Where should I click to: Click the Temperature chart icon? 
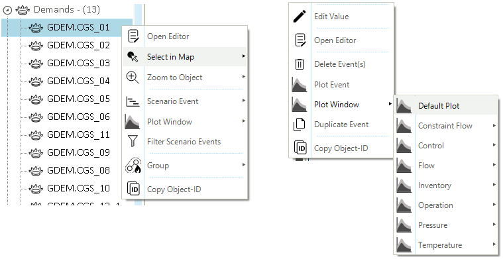tap(404, 245)
